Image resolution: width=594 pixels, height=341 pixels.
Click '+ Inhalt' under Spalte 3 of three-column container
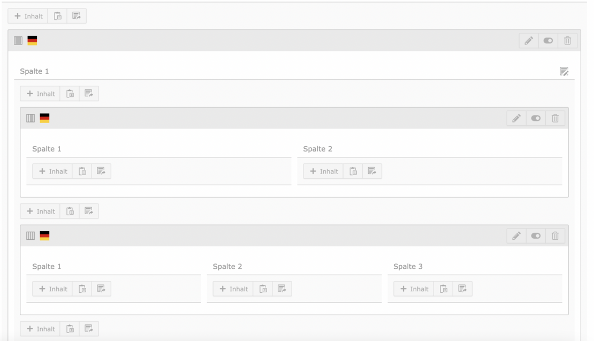pos(414,289)
